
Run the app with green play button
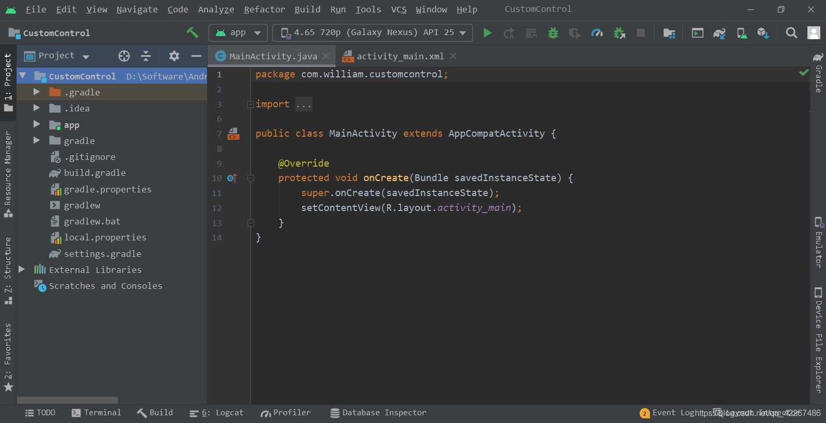point(487,33)
